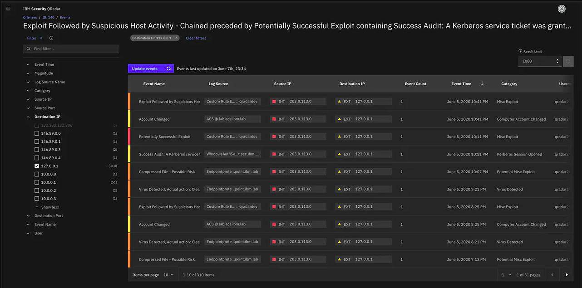Click the yellow magnitude bar of Success Audit row
Viewport: 582px width, 288px height.
click(129, 154)
